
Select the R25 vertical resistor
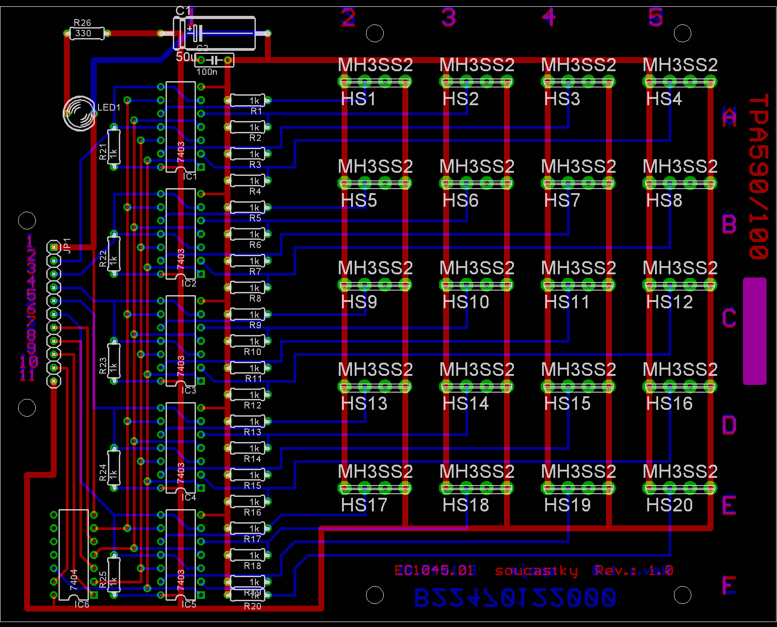click(114, 575)
